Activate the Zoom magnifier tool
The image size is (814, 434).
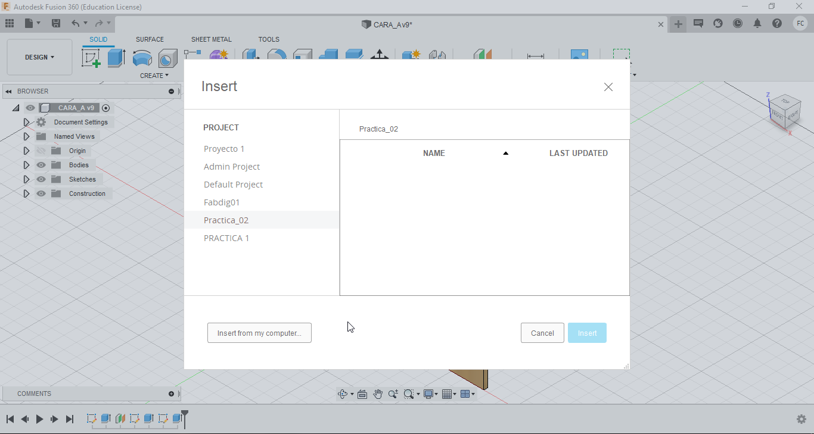coord(393,394)
